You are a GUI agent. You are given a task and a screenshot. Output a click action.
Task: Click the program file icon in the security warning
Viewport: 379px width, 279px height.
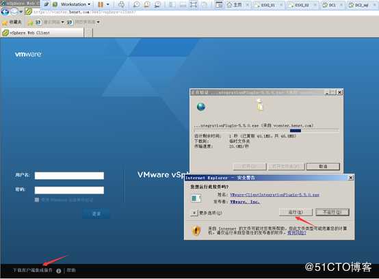[196, 198]
